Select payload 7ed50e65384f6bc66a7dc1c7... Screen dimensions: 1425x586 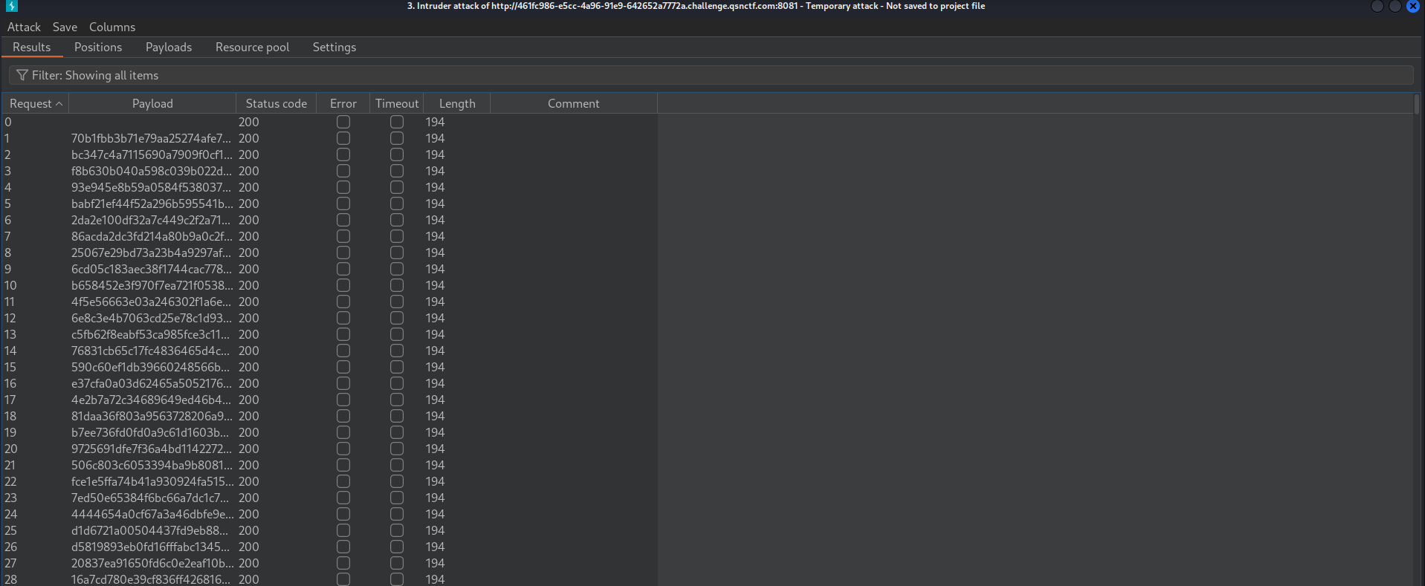click(x=152, y=498)
